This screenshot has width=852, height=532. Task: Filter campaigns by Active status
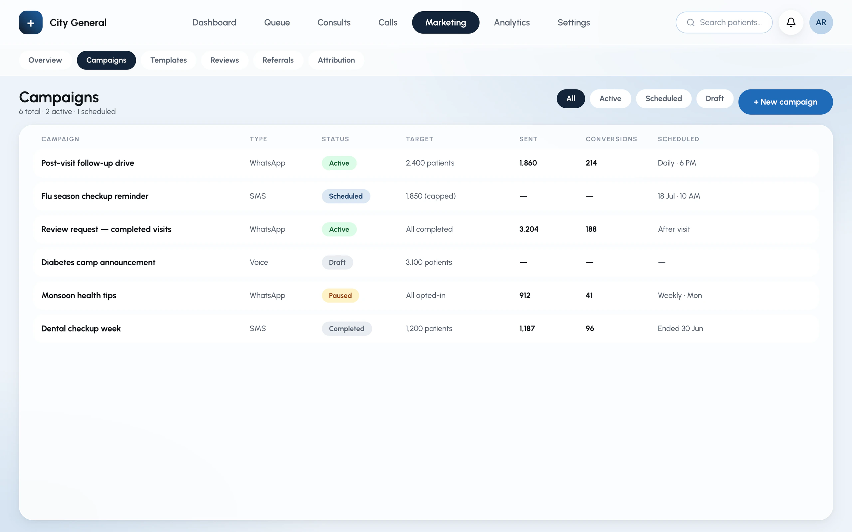point(610,98)
